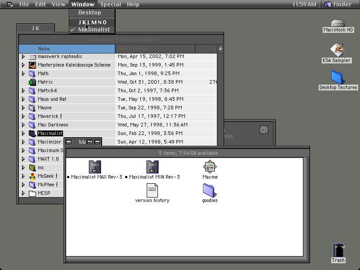The image size is (360, 270).
Task: Expand the Masterpiece Kaleidoscope Scheme triangle
Action: [x=23, y=65]
